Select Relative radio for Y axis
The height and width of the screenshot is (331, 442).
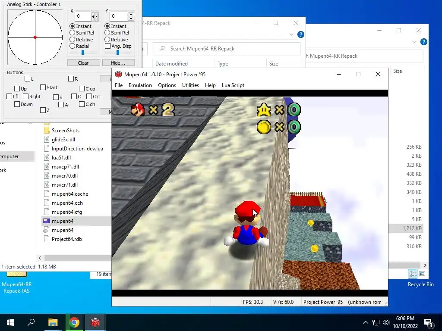pyautogui.click(x=107, y=39)
